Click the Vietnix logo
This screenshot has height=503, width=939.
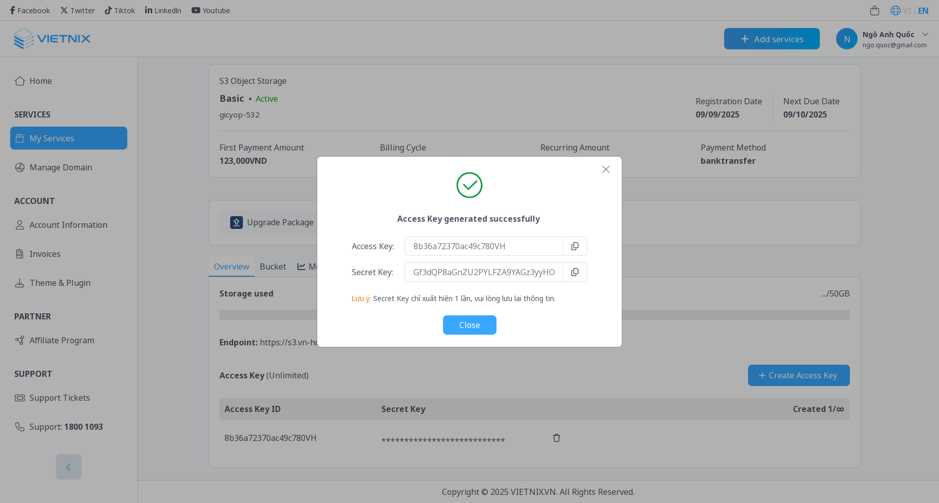[52, 39]
